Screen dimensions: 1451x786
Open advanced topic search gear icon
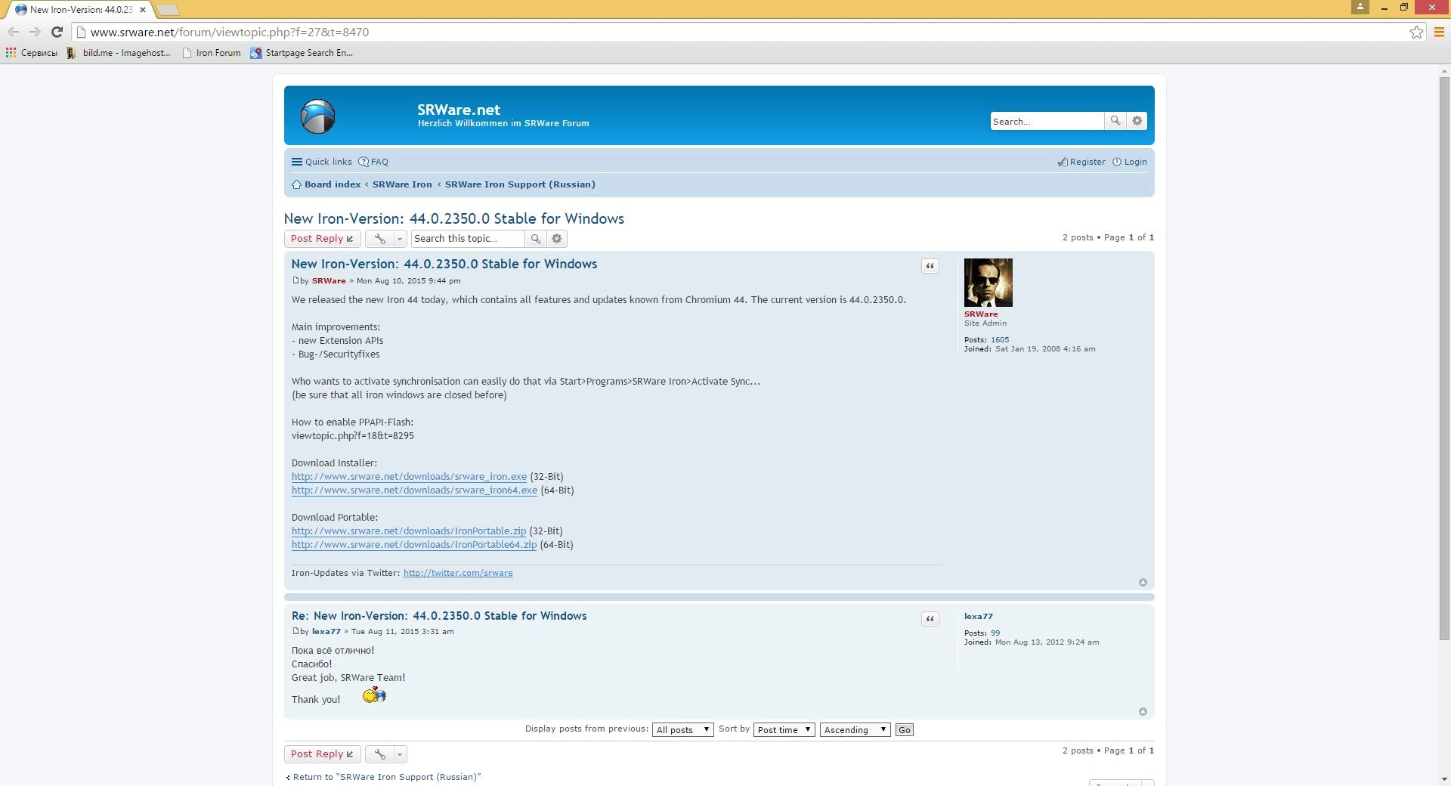pyautogui.click(x=557, y=239)
